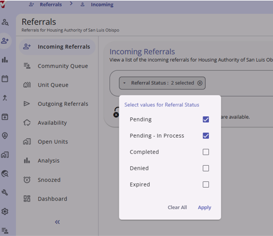Click the Outgoing Referrals arrow icon
Image resolution: width=273 pixels, height=236 pixels.
(27, 103)
